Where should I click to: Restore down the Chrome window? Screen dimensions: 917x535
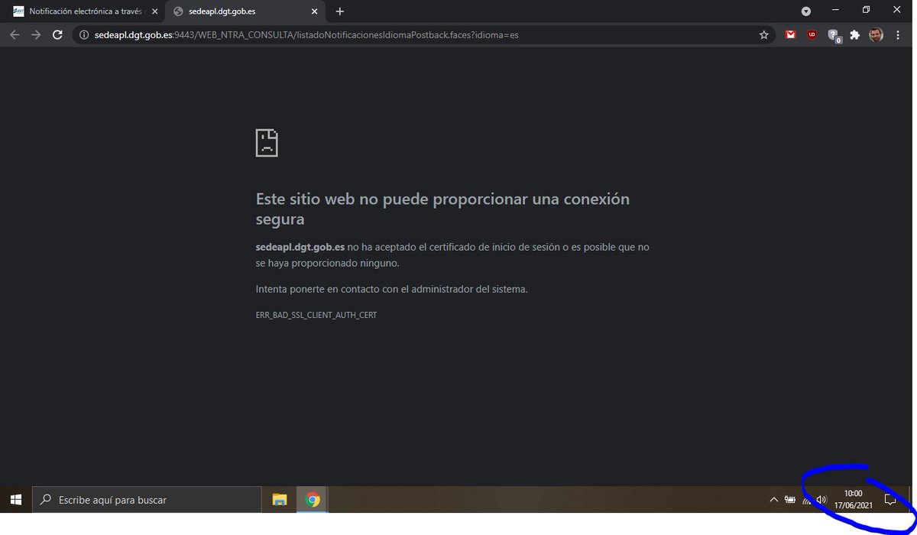coord(866,9)
